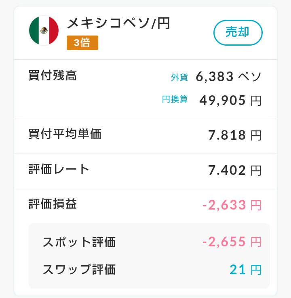Select the 6,383 ペソ foreign balance value

click(229, 76)
